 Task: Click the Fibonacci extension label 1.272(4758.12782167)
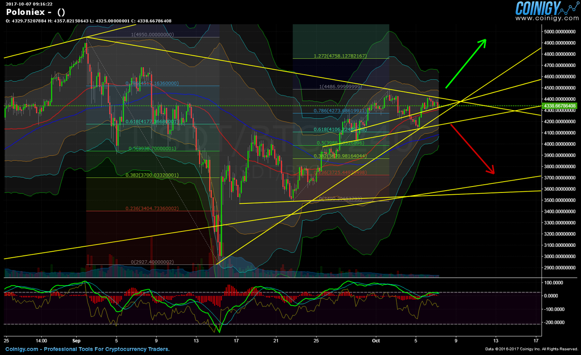[340, 56]
